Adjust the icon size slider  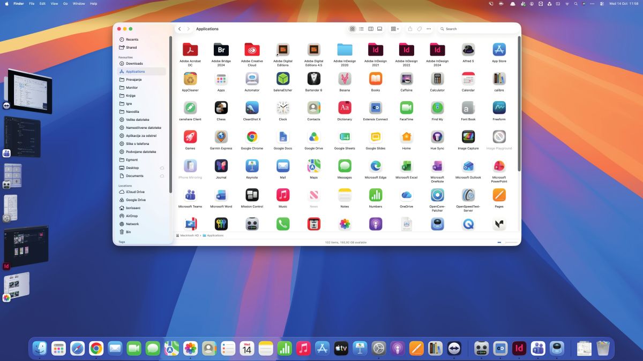507,242
